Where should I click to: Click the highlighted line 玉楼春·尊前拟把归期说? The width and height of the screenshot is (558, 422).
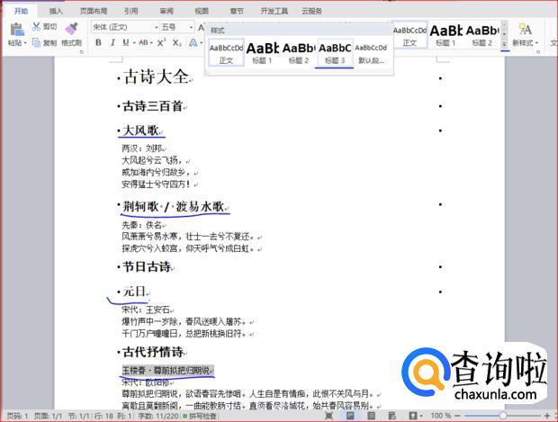(166, 371)
